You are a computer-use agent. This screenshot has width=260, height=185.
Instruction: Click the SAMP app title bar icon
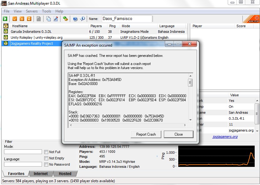[x=4, y=3]
